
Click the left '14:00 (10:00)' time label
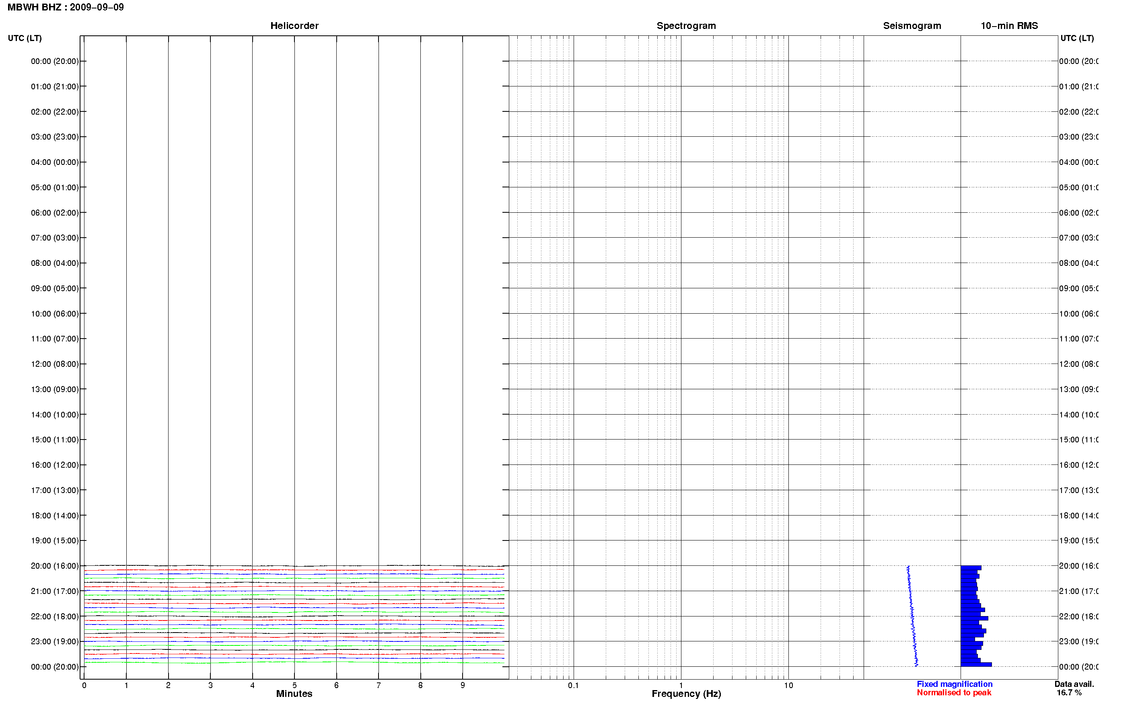55,415
